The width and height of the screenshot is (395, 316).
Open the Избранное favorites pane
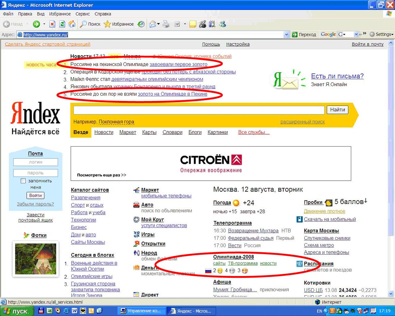pos(119,24)
